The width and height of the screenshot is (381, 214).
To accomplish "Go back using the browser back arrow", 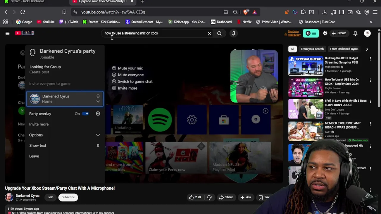I will (6, 12).
